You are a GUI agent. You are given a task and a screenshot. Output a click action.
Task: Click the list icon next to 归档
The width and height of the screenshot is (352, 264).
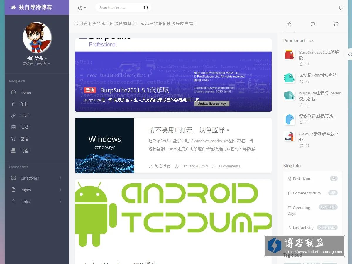click(13, 127)
